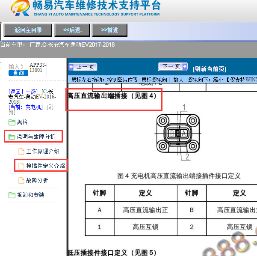Open the 拆卸和安装 folder
This screenshot has width=257, height=256.
point(31,195)
